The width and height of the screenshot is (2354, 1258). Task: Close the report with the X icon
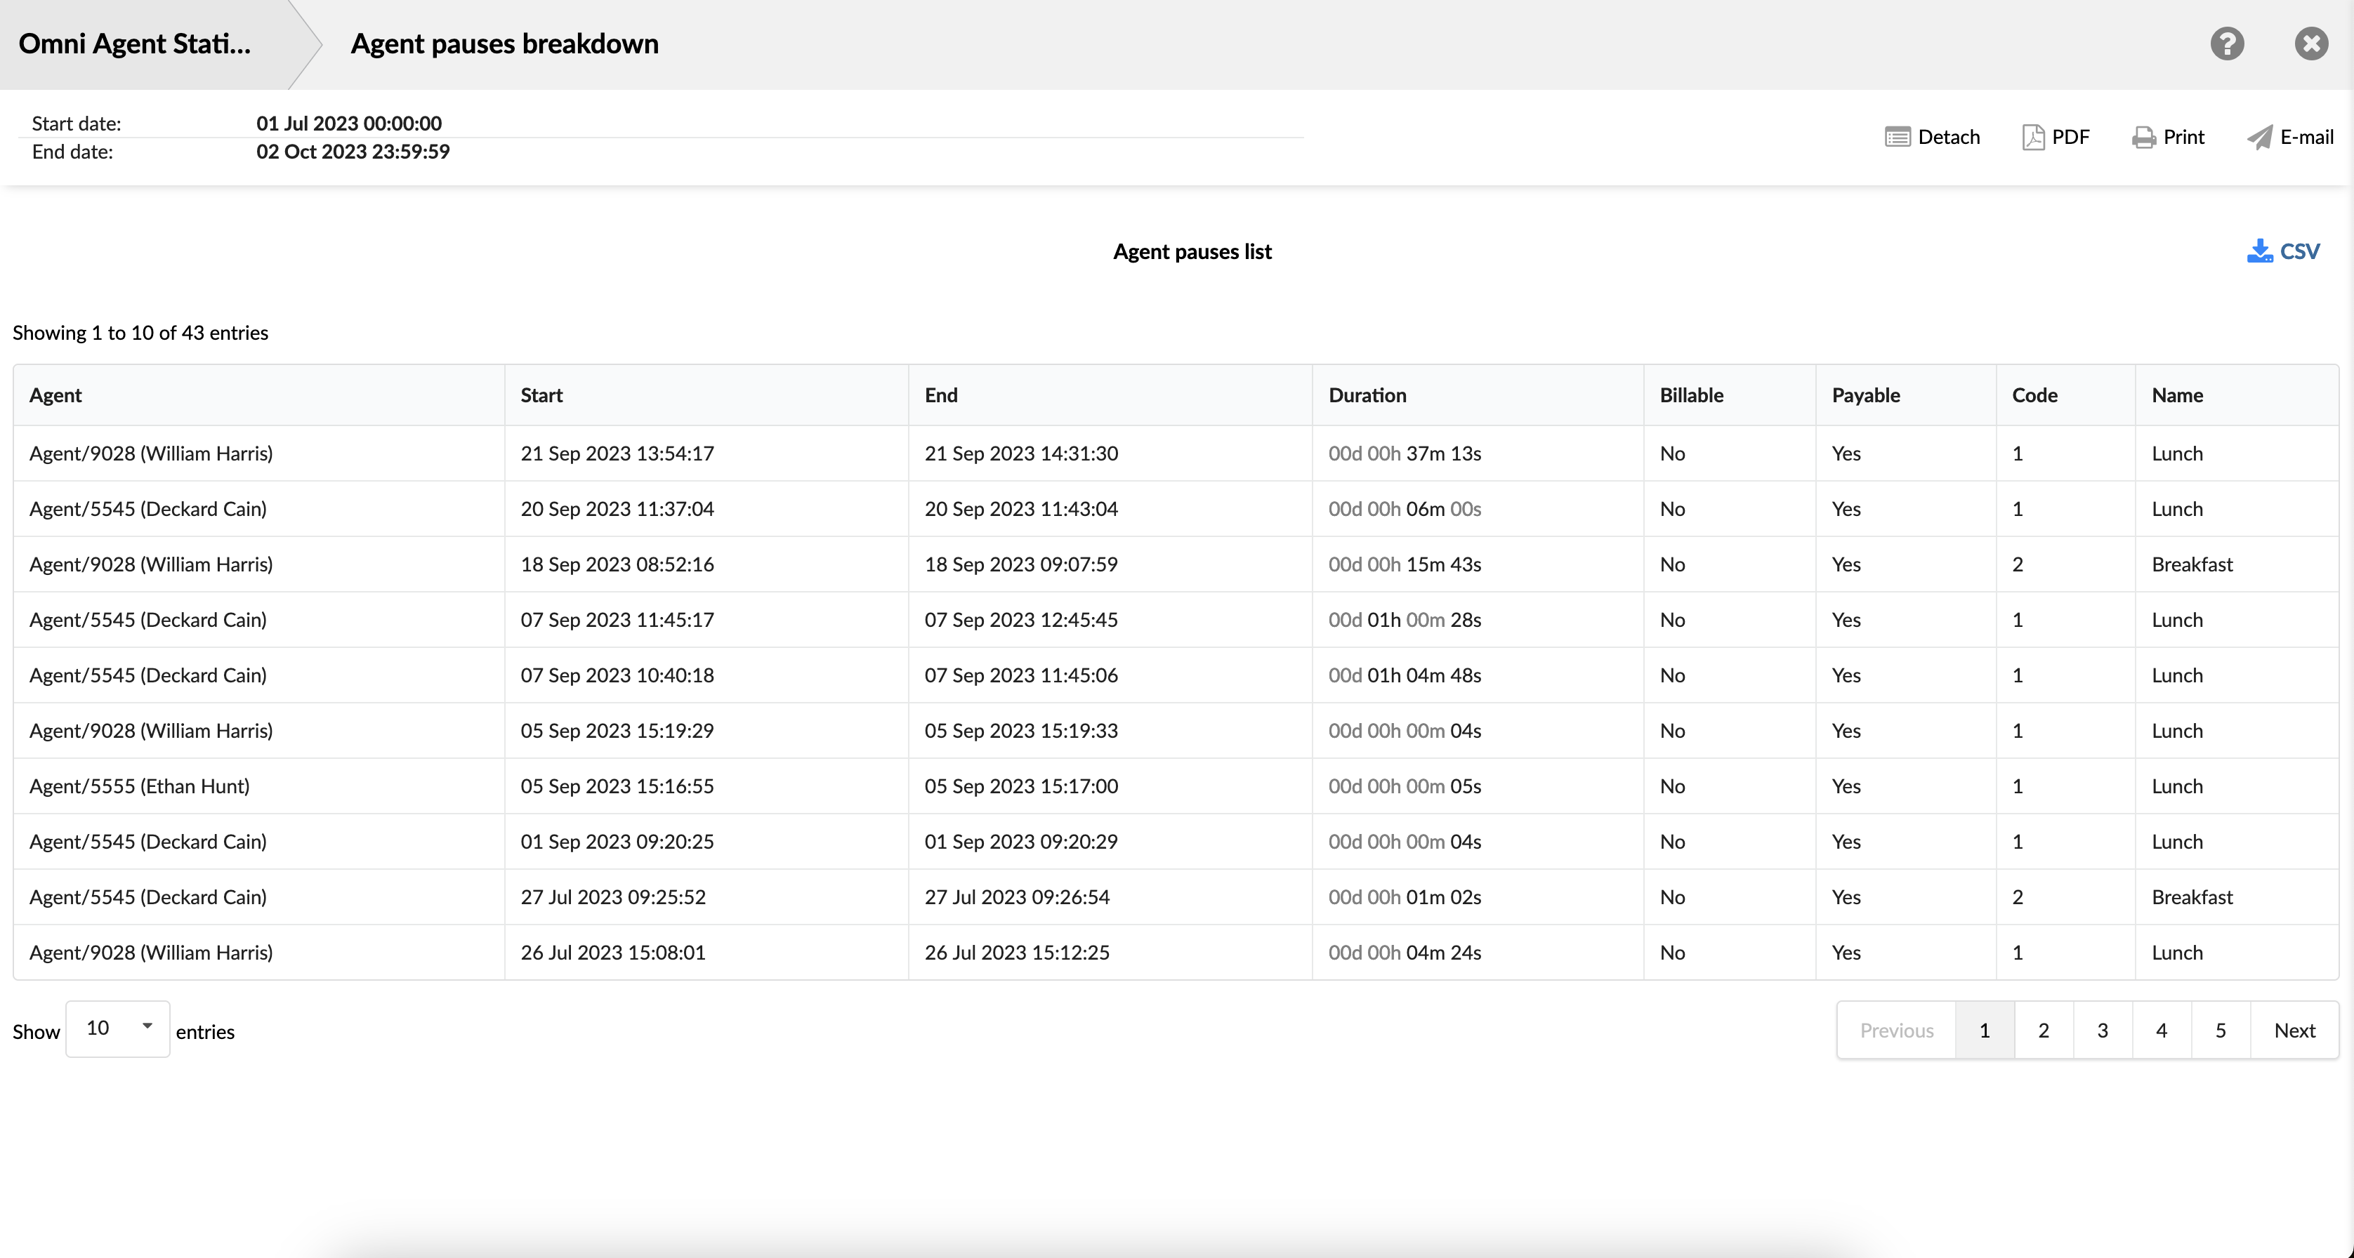click(2311, 44)
